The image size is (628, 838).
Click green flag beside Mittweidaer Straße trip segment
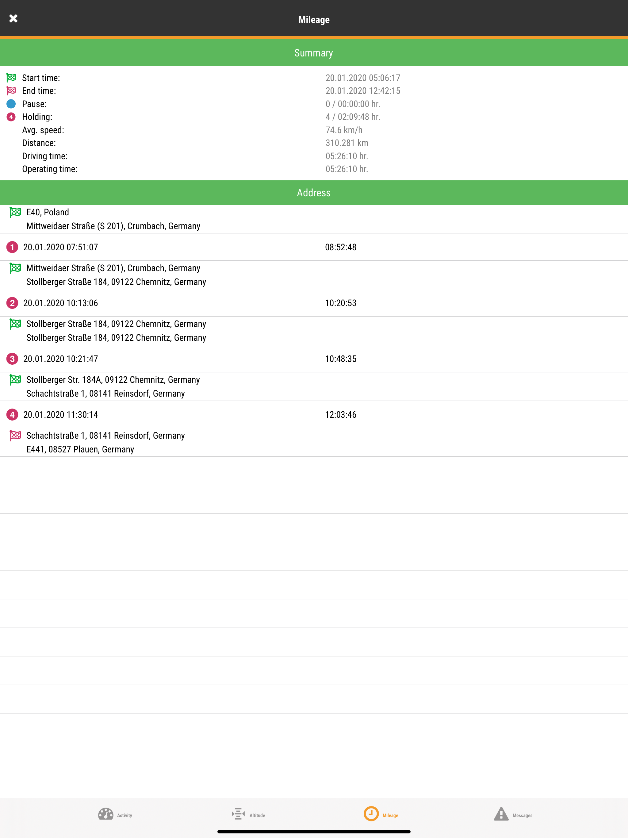point(15,268)
